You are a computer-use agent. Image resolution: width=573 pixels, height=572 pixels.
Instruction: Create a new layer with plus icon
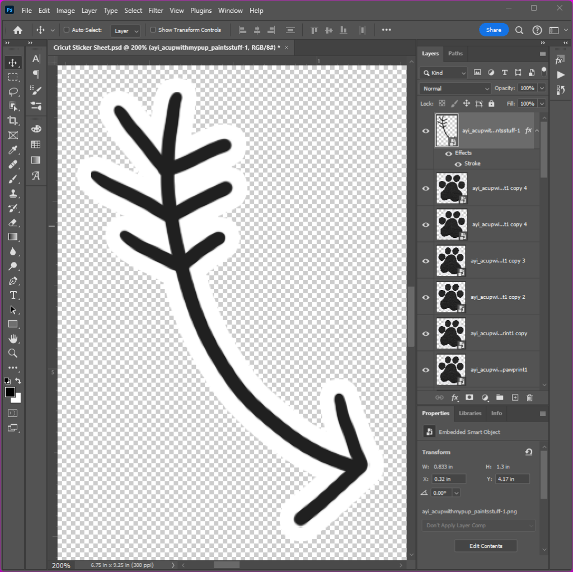(515, 397)
